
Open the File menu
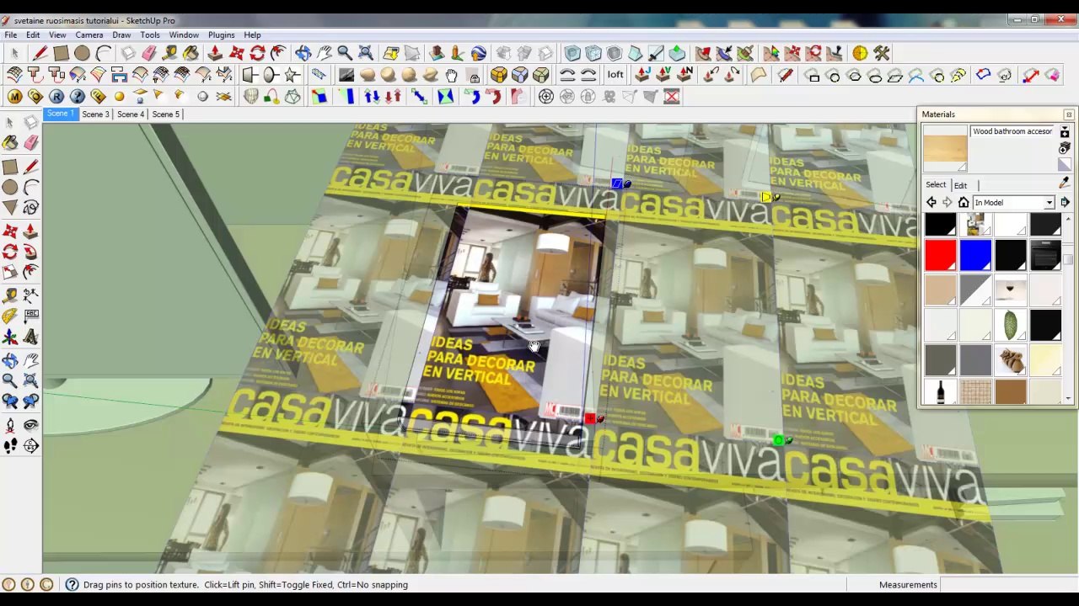click(11, 35)
